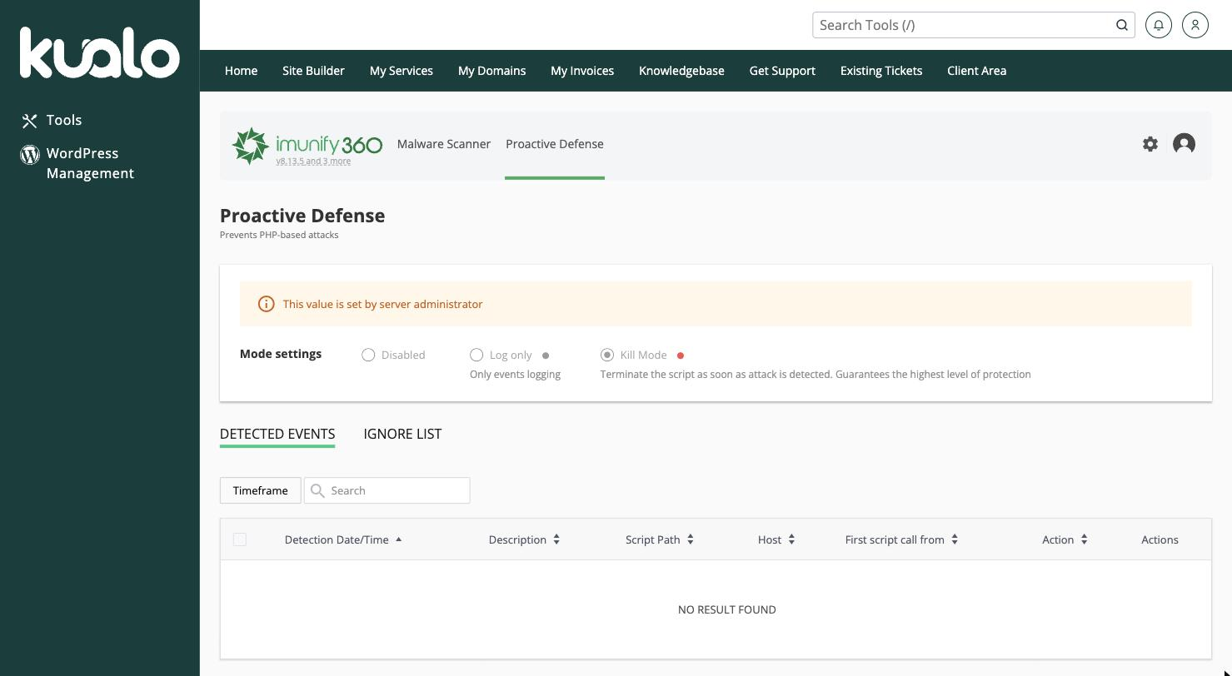Switch to Malware Scanner tab
Screen dimensions: 1232x676
point(444,144)
